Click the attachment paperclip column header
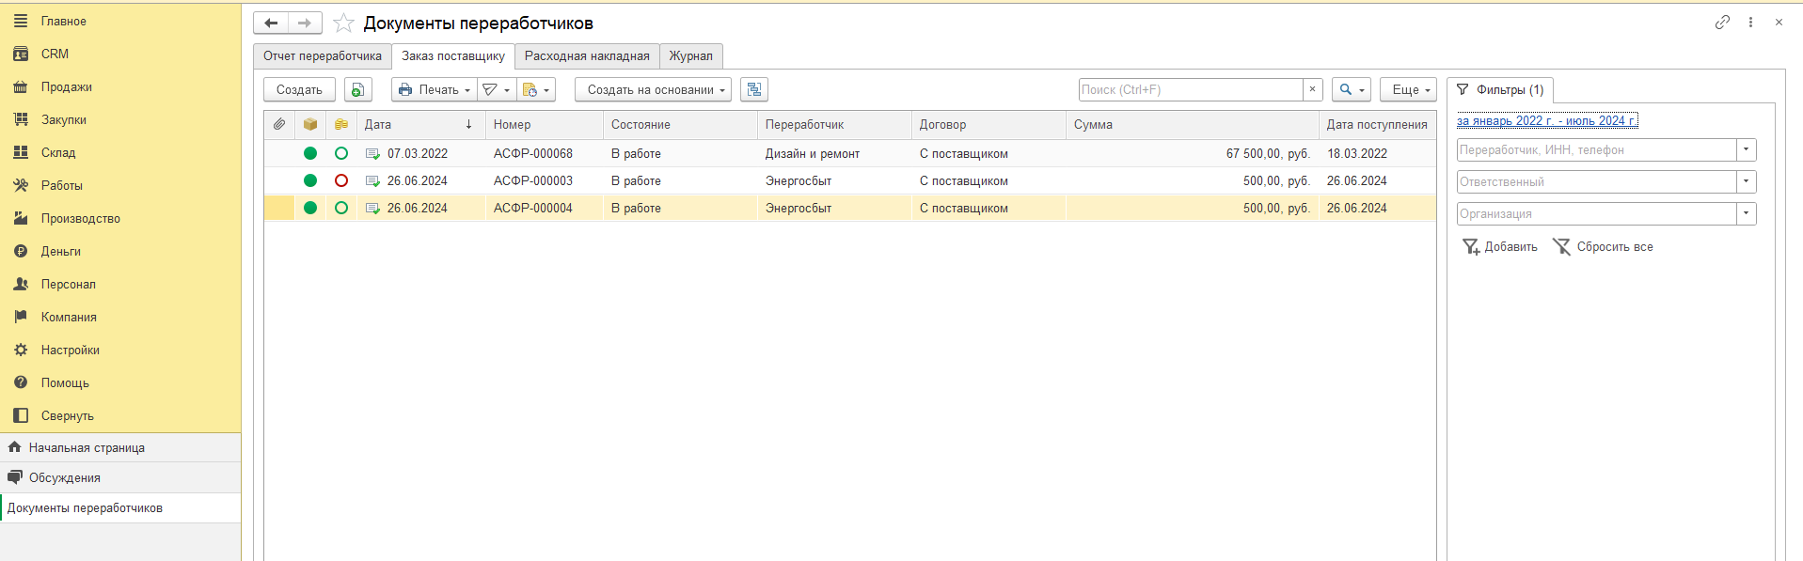The width and height of the screenshot is (1803, 561). pos(279,124)
